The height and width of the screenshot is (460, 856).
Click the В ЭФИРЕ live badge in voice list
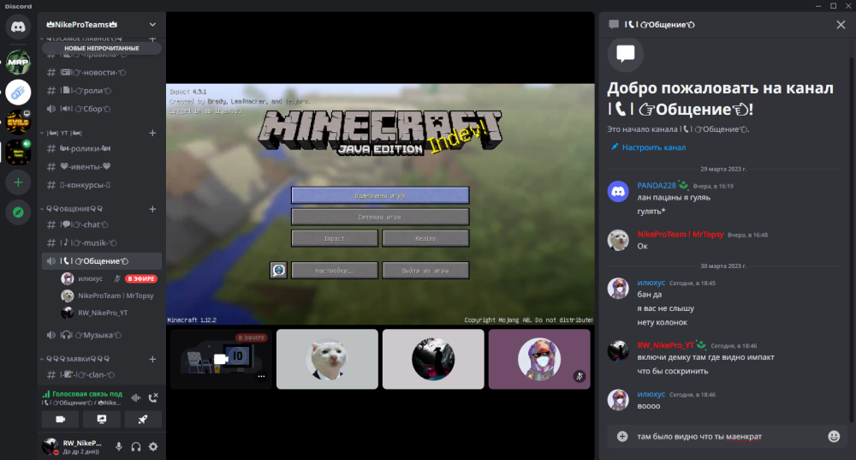(x=141, y=278)
